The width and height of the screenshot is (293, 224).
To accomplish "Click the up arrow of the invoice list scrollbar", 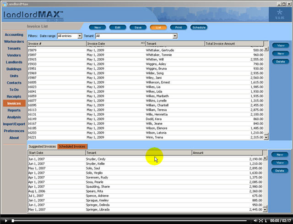I will pyautogui.click(x=266, y=49).
